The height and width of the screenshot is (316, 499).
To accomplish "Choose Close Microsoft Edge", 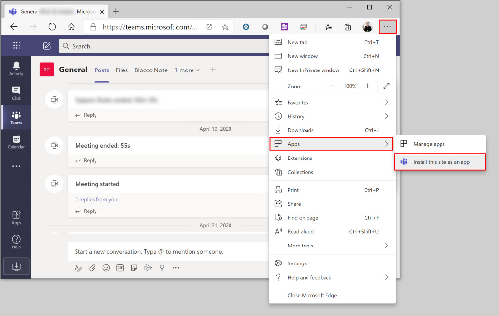I will (x=332, y=295).
